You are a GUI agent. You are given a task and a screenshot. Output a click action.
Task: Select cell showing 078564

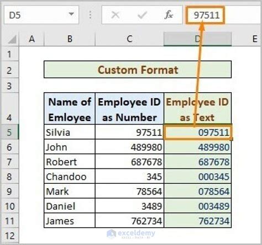click(x=197, y=191)
